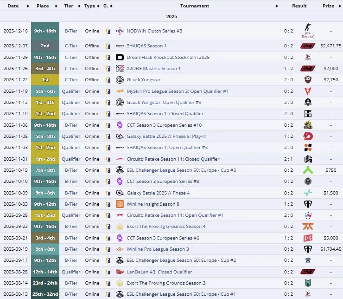This screenshot has width=343, height=299.
Task: Open DreamHack Knockout Stockholm 2025 link
Action: coord(168,58)
